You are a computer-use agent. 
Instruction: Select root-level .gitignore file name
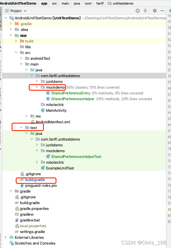click(28, 197)
